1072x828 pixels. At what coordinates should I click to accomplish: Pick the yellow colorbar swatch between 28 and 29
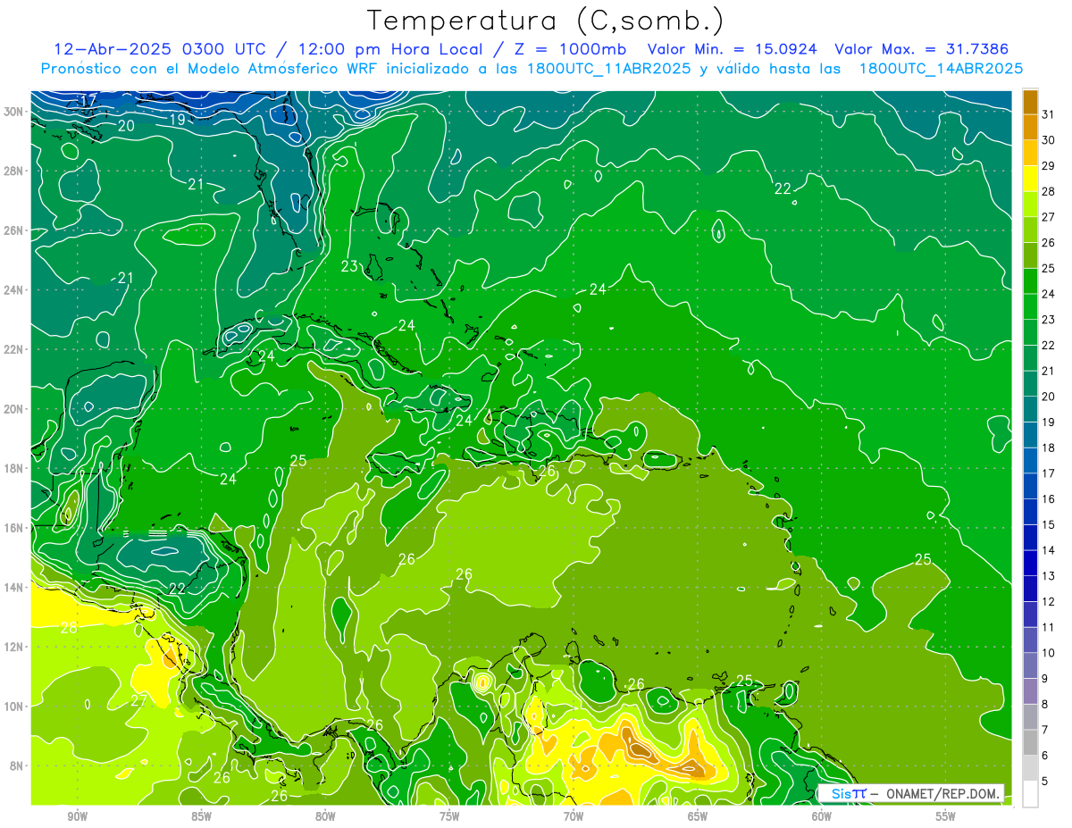click(x=1030, y=178)
